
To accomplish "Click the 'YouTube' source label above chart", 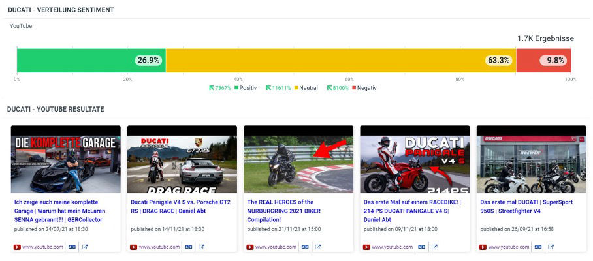I will click(x=21, y=27).
